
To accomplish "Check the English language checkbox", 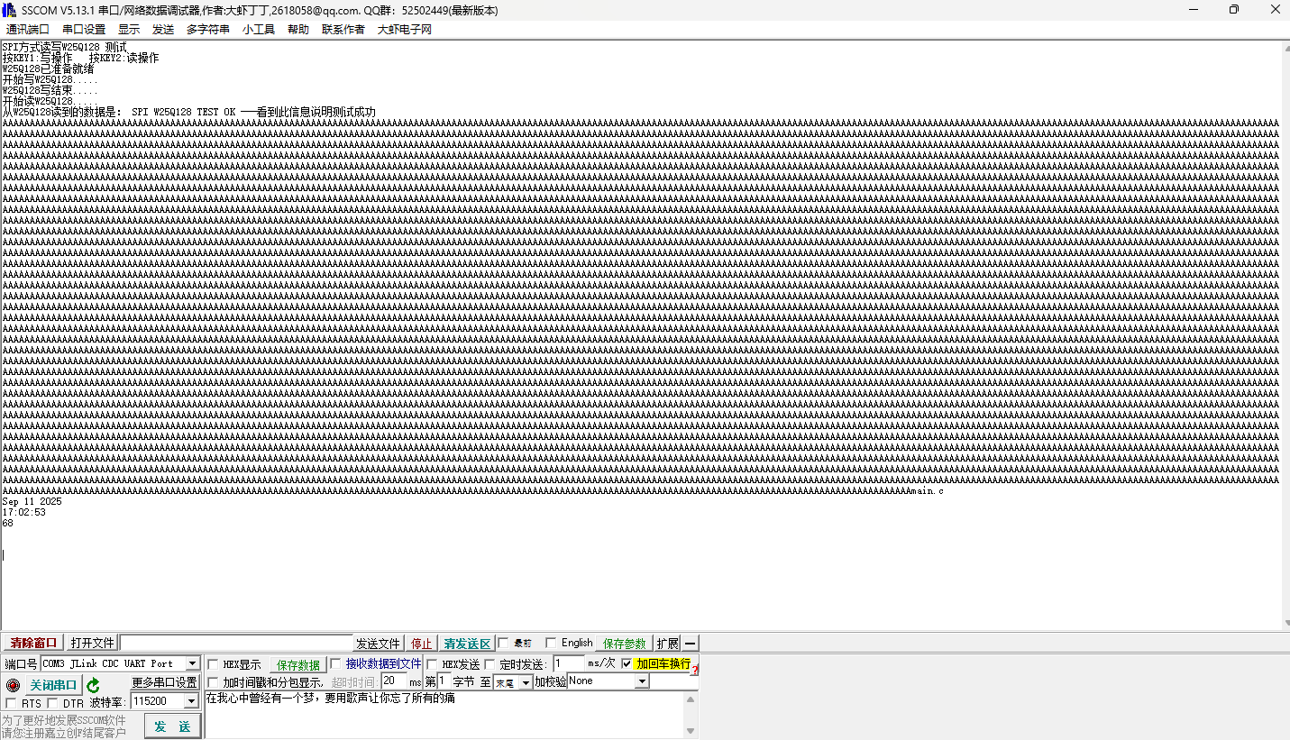I will [x=551, y=644].
